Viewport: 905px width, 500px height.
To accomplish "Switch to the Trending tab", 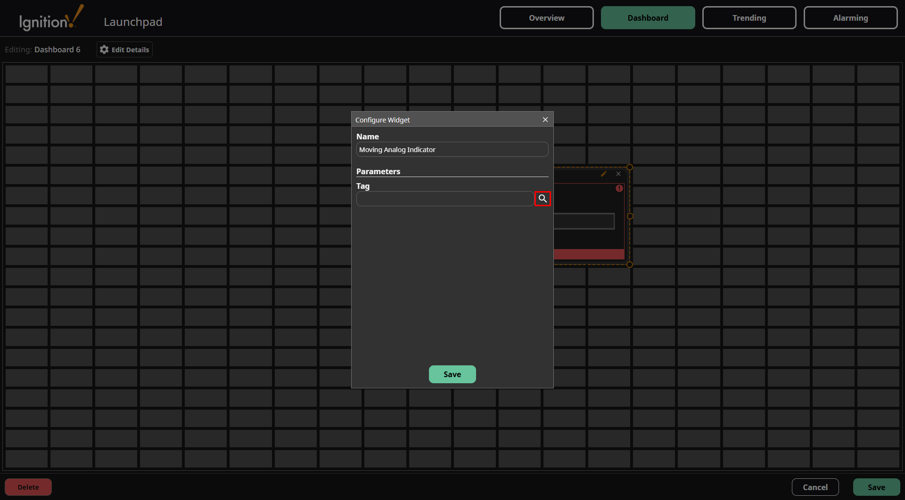I will pos(749,17).
